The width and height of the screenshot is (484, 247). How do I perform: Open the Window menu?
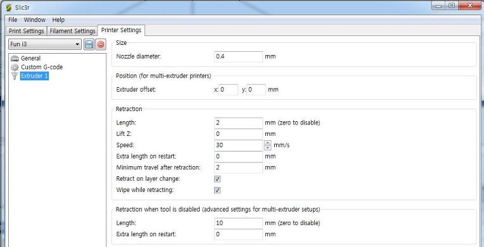[35, 20]
